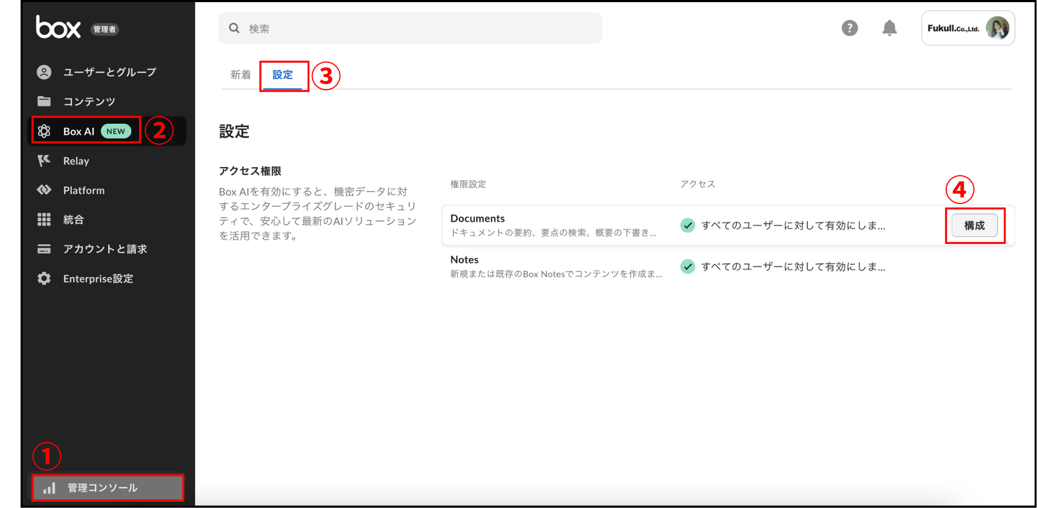Open アカウントと請求 in sidebar
This screenshot has height=508, width=1037.
coord(105,249)
